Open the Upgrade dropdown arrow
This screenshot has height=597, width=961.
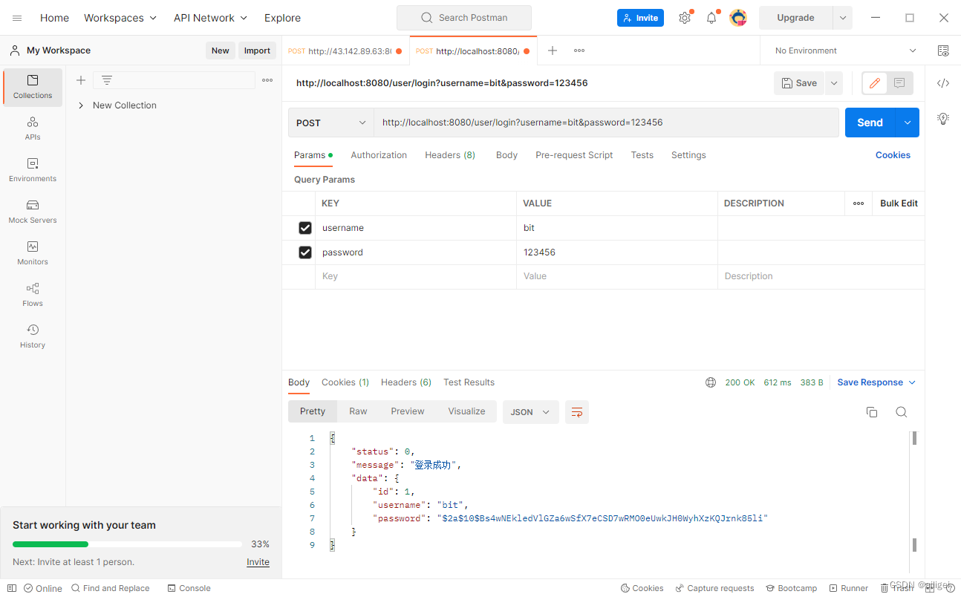[843, 18]
